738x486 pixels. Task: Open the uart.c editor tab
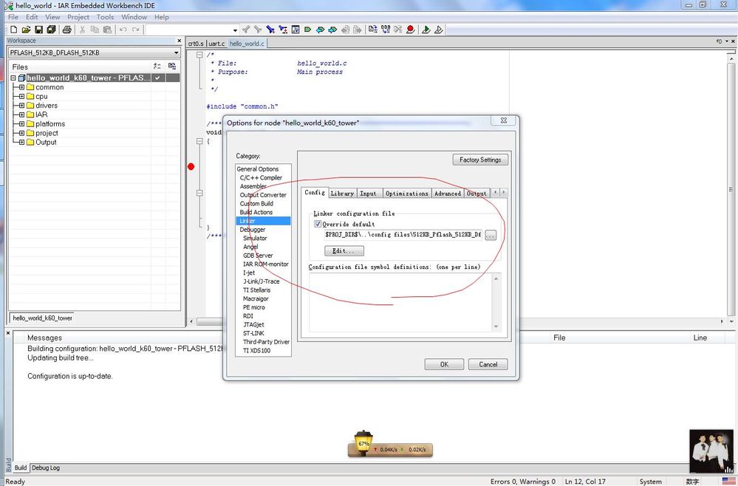[x=216, y=44]
